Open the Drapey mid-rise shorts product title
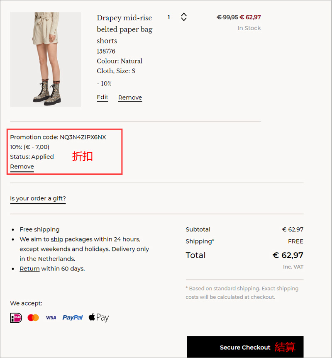 coord(124,29)
